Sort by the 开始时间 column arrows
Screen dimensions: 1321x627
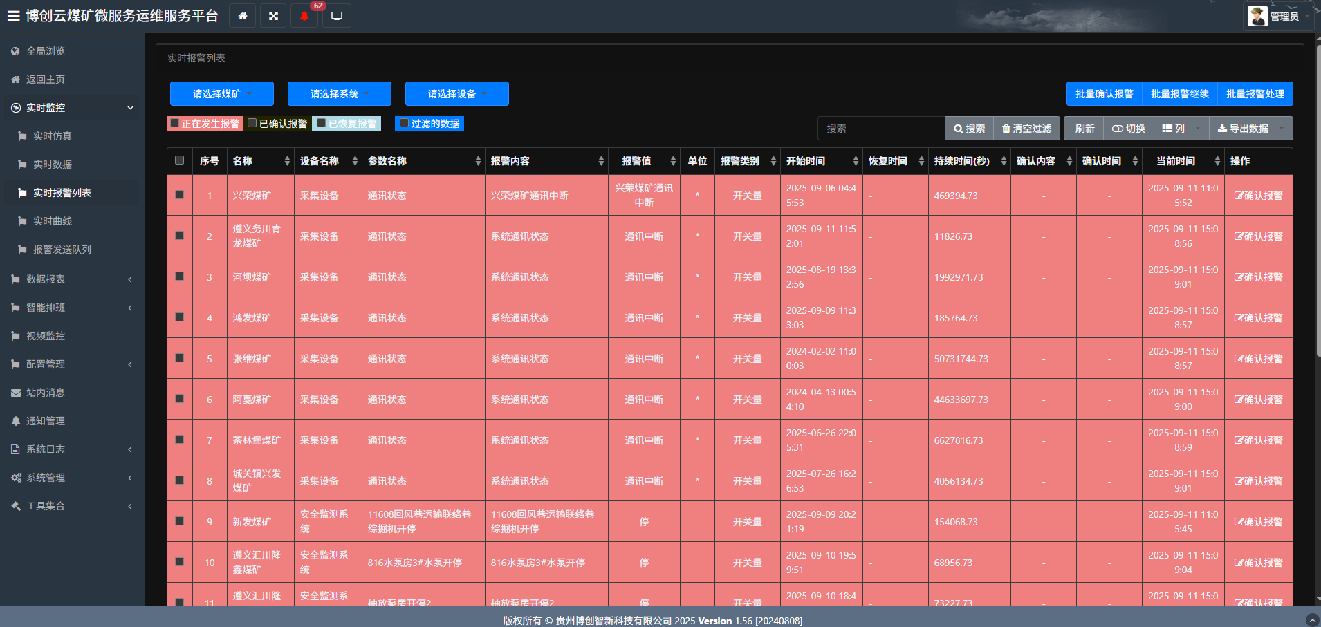click(856, 161)
